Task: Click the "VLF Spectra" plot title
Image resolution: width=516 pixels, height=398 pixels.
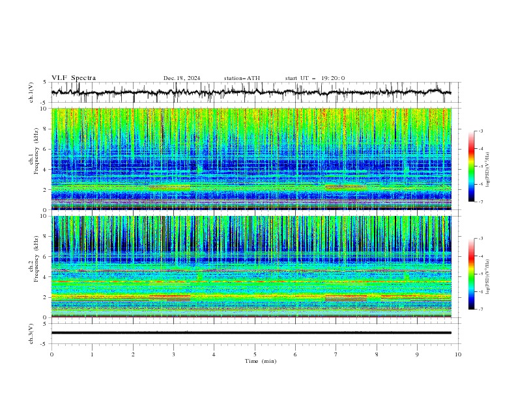Action: coord(74,78)
